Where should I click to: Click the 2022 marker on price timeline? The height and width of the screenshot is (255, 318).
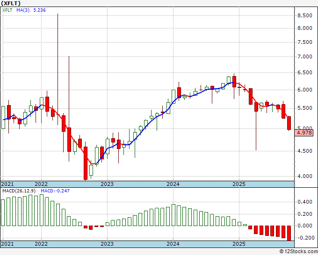click(41, 184)
